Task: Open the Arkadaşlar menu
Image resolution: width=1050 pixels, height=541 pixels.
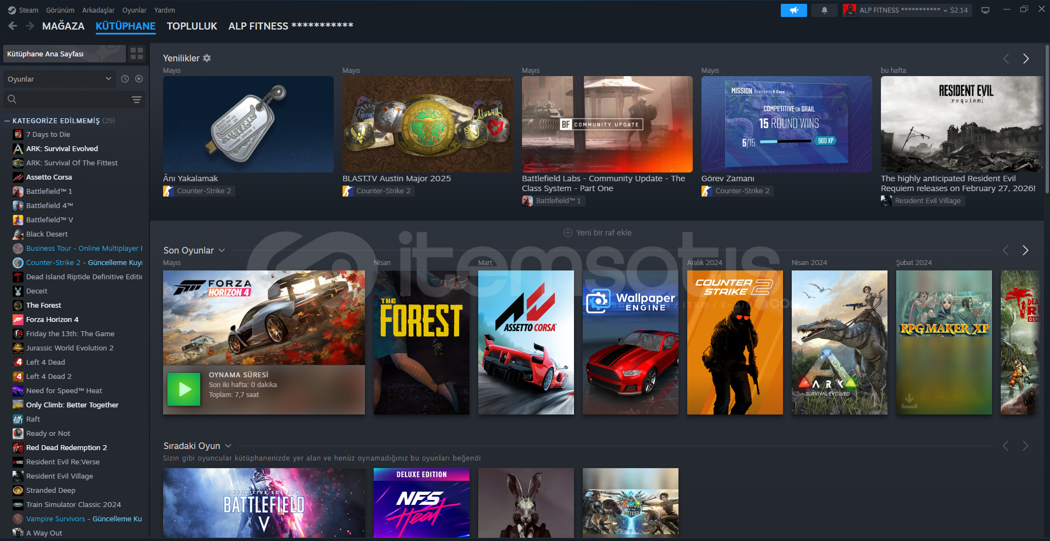Action: coord(98,10)
